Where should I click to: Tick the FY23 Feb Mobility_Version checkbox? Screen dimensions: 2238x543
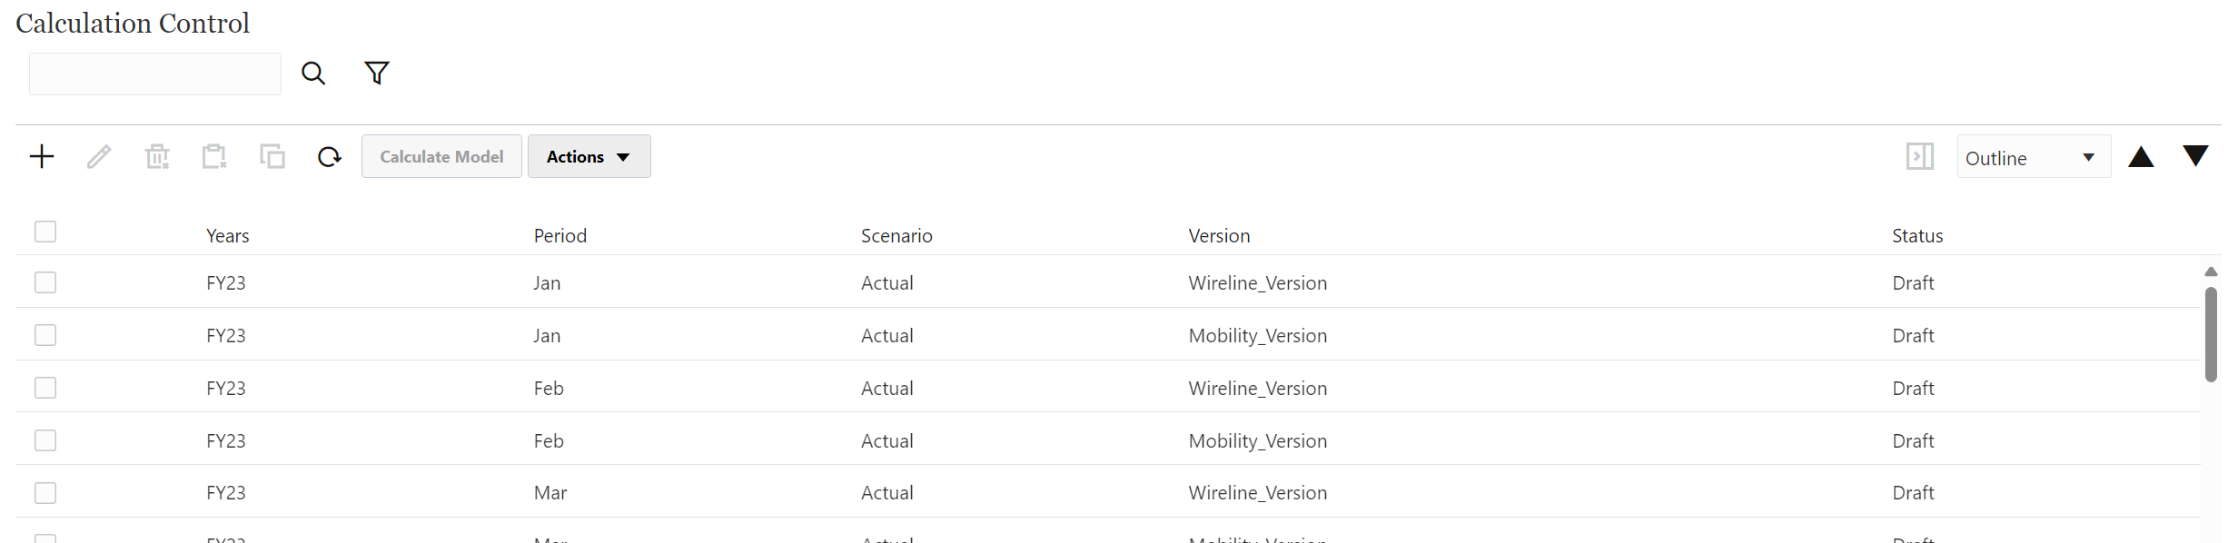(x=45, y=440)
